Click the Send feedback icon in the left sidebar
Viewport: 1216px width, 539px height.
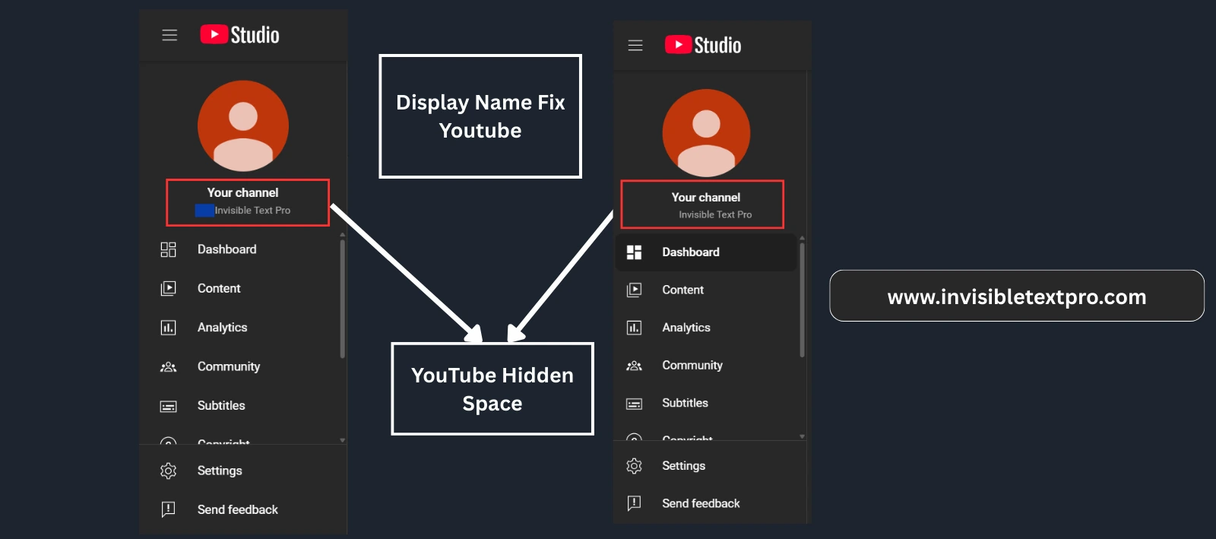tap(168, 509)
